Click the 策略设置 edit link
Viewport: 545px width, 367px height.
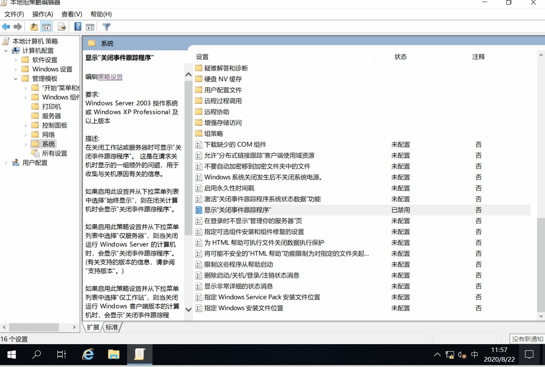click(x=110, y=77)
